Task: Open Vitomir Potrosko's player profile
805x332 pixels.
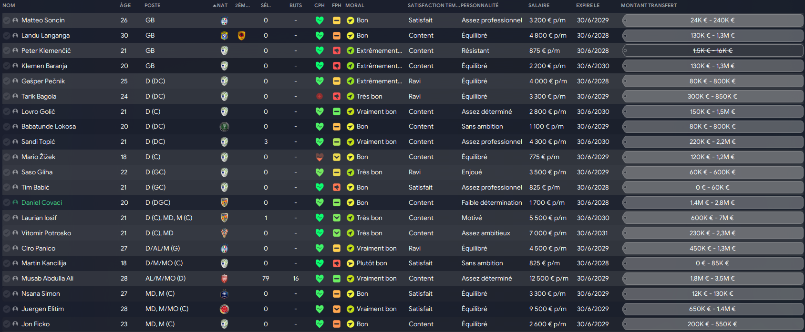Action: pyautogui.click(x=46, y=233)
